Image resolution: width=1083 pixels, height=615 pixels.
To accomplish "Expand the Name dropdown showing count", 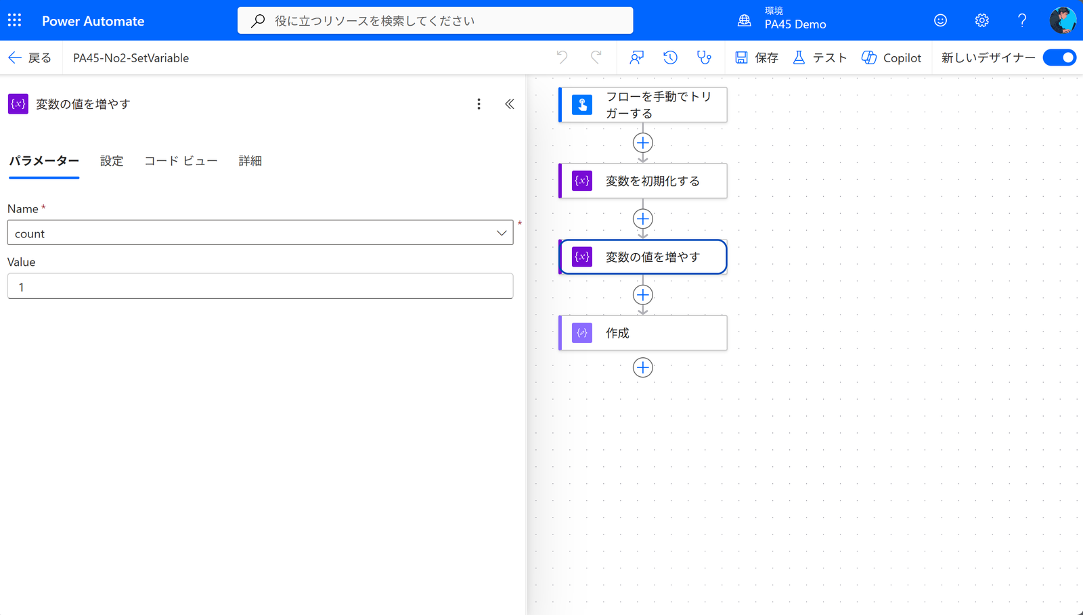I will pyautogui.click(x=260, y=233).
